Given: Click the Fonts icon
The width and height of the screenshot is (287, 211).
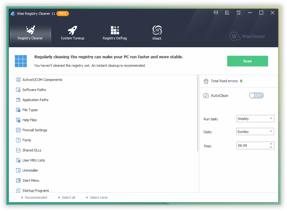Looking at the screenshot, I should (18, 140).
